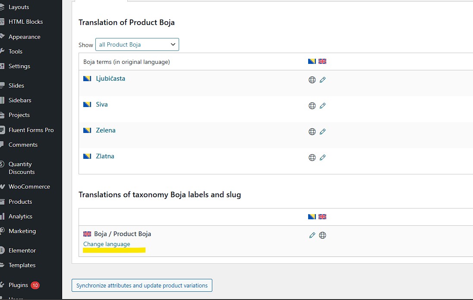This screenshot has width=473, height=300.
Task: Open the Appearance menu in sidebar
Action: tap(24, 37)
